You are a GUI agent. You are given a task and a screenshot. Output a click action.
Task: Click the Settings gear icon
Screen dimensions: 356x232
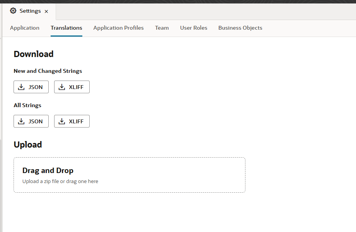pos(13,11)
